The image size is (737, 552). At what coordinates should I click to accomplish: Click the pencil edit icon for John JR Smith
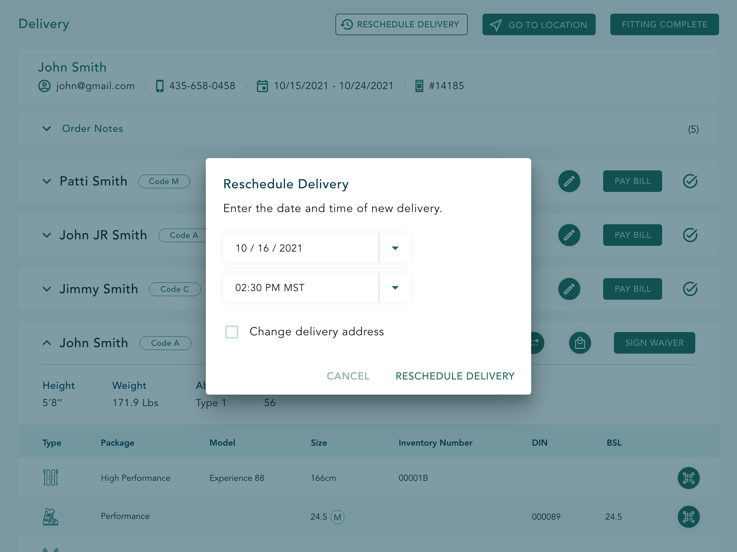tap(569, 235)
